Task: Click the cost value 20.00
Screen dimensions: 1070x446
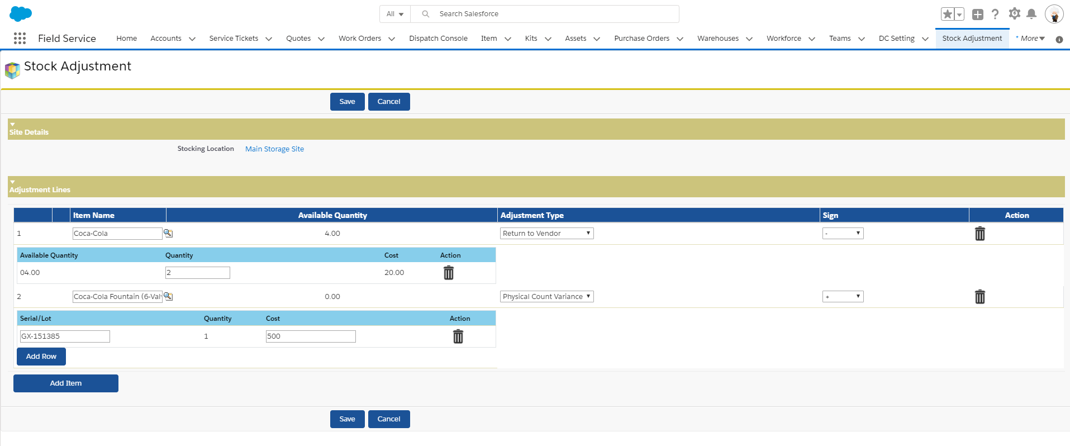Action: (394, 273)
